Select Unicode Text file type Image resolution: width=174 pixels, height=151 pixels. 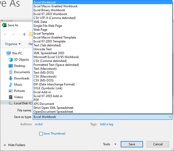103,49
